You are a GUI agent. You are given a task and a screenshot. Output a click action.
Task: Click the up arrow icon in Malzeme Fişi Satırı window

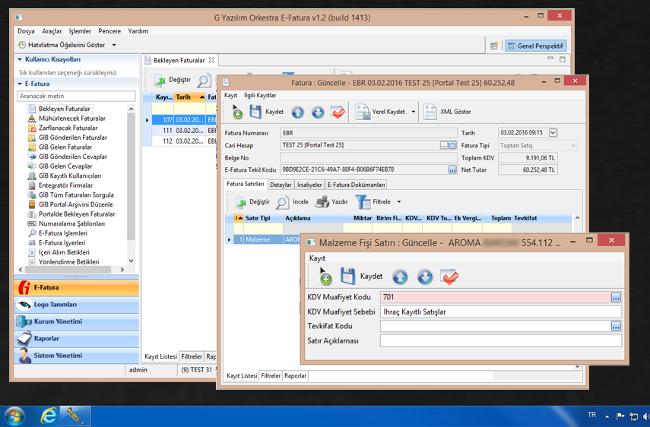400,277
